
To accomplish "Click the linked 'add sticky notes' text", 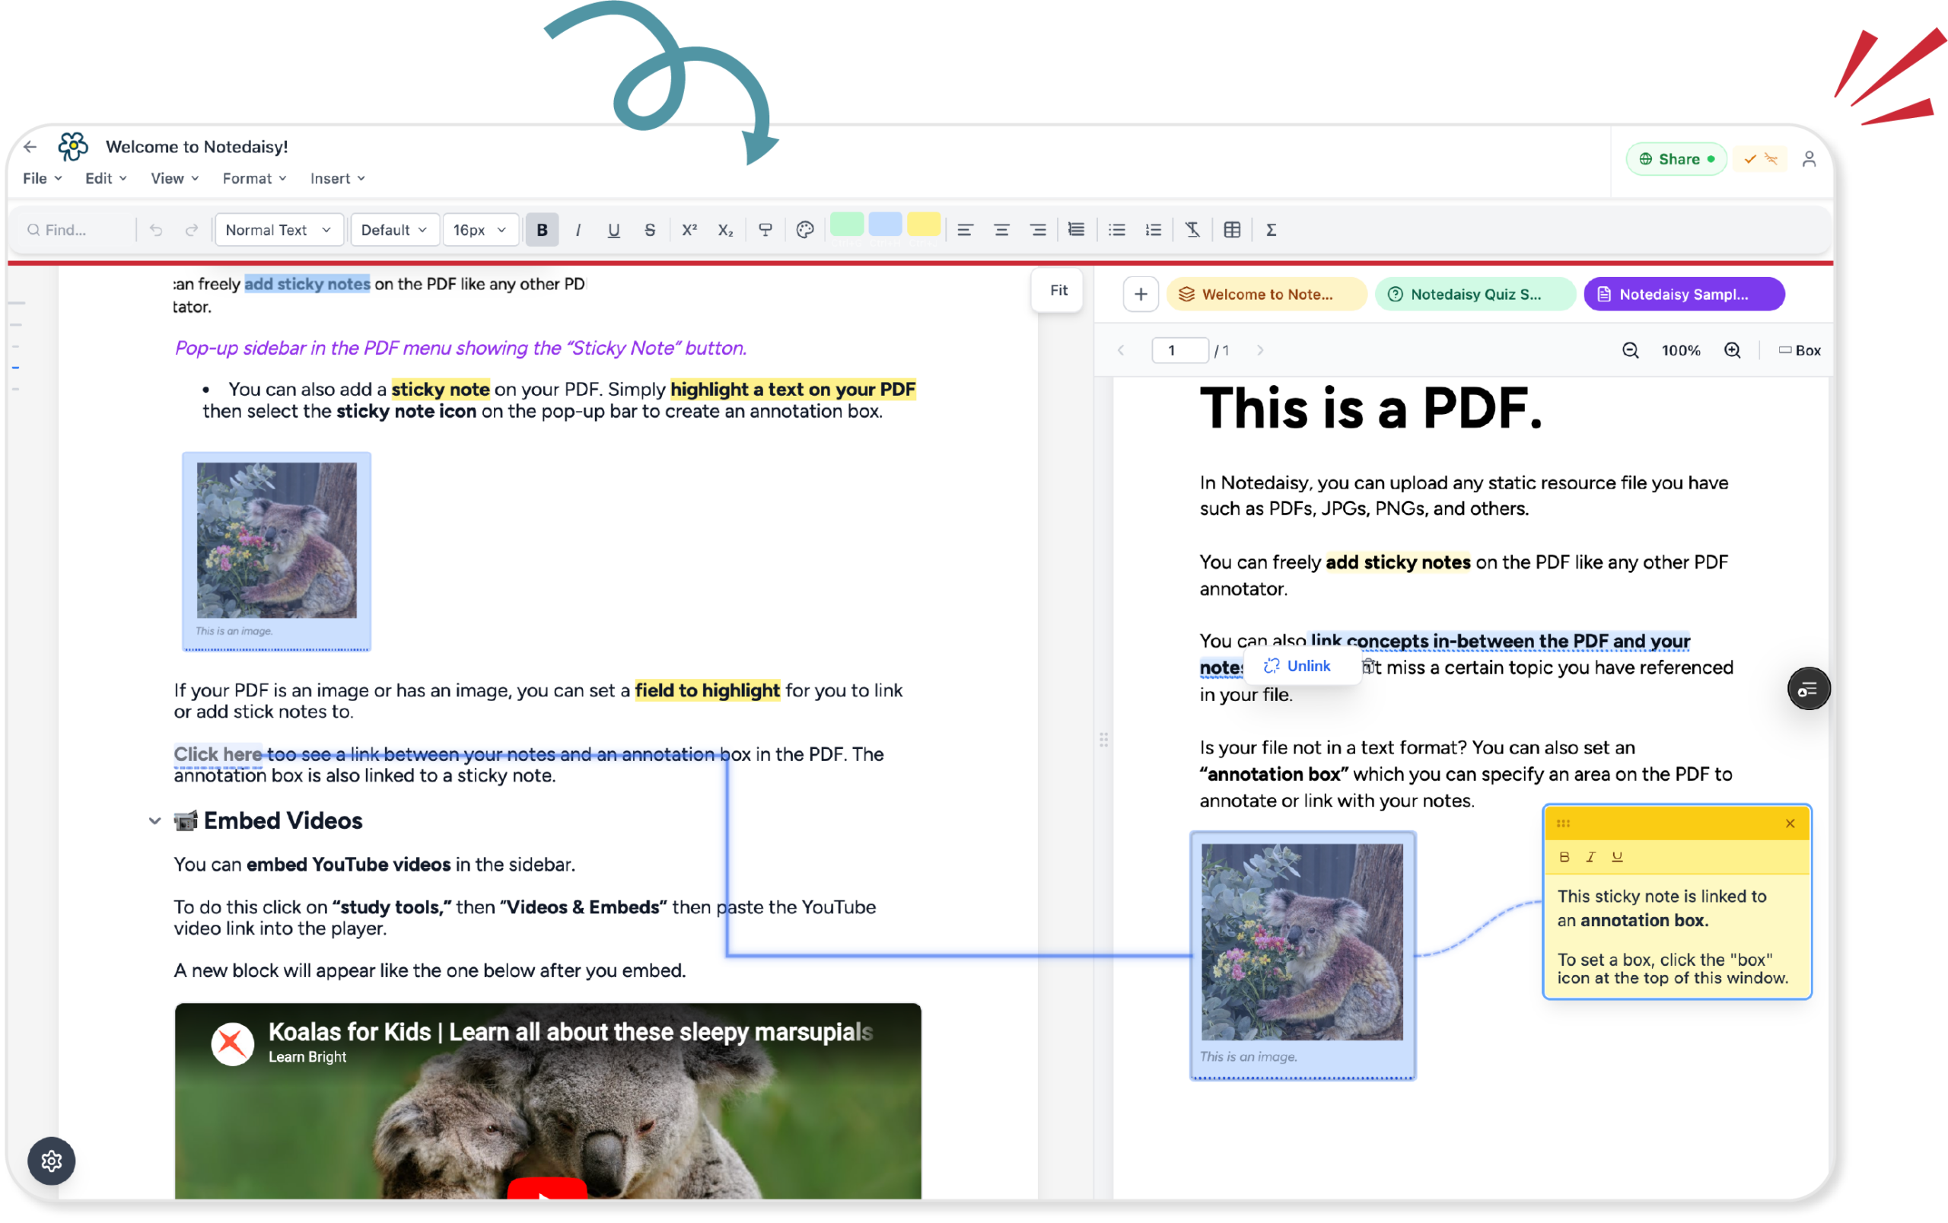I will [x=307, y=284].
